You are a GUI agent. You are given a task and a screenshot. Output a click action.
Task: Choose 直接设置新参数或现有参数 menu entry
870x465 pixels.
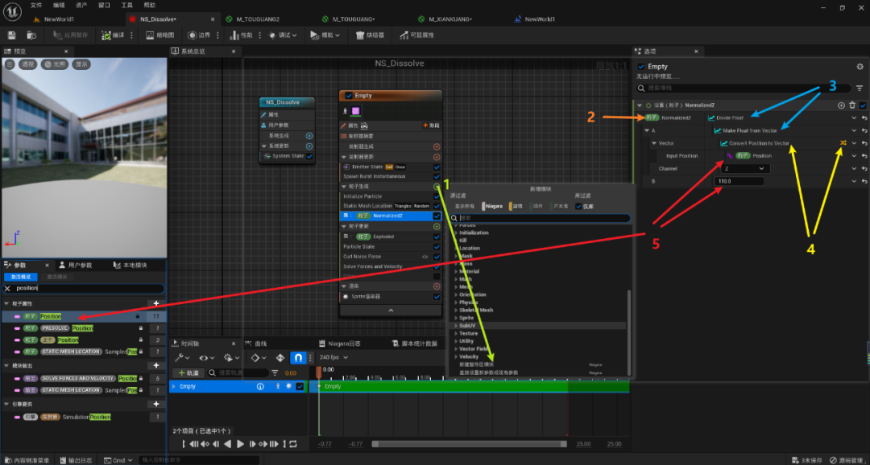(488, 372)
